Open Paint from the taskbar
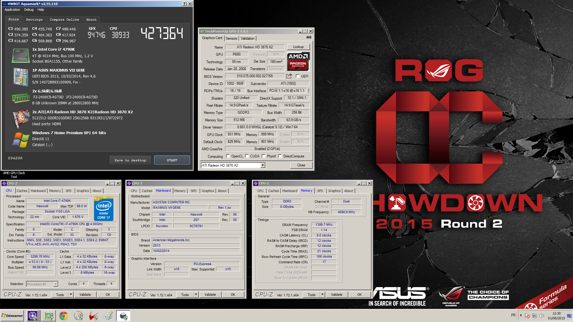The height and width of the screenshot is (322, 573). pyautogui.click(x=108, y=316)
